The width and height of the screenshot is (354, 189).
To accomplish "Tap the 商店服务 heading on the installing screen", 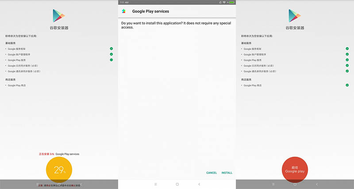I will click(x=10, y=80).
